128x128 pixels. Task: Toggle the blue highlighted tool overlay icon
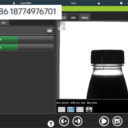coord(71,110)
